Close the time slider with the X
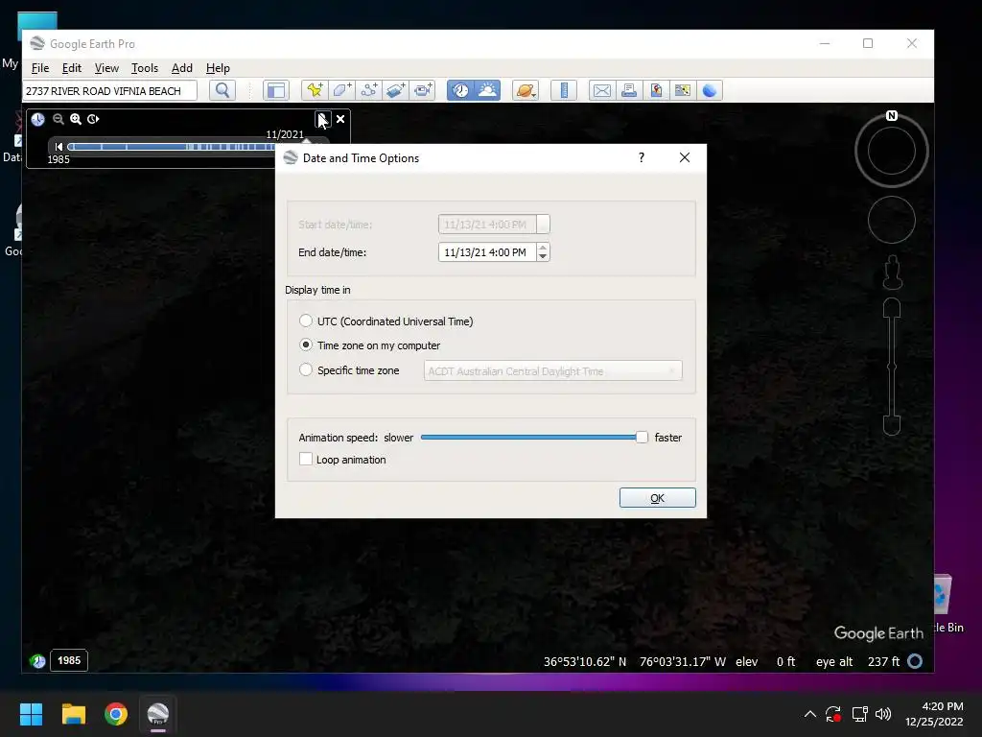Screen dimensions: 982x737 pos(340,119)
